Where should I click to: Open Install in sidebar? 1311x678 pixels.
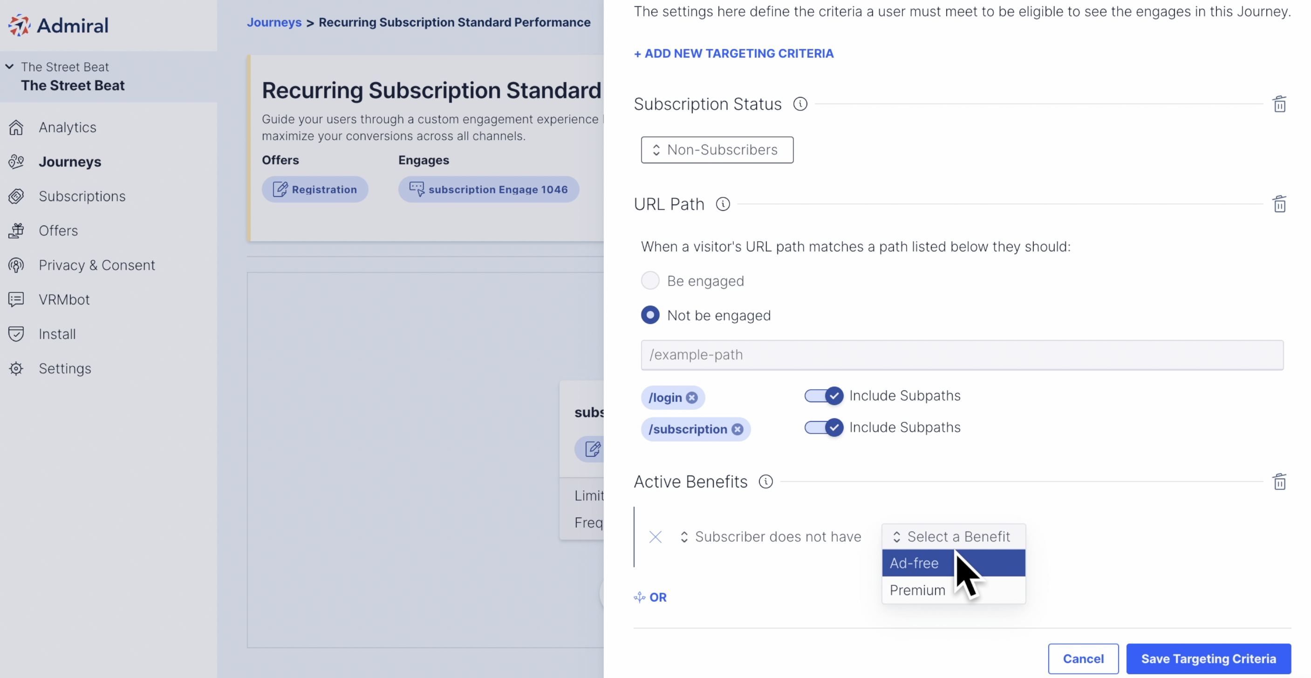(57, 334)
